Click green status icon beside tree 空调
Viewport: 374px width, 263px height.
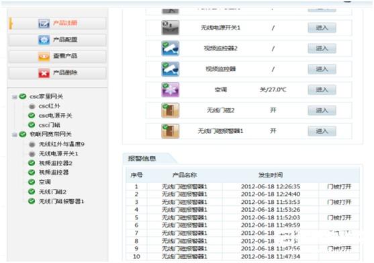point(32,182)
